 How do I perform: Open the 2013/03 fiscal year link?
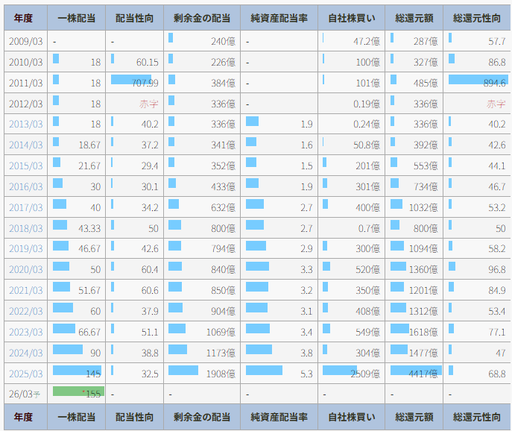pyautogui.click(x=25, y=125)
